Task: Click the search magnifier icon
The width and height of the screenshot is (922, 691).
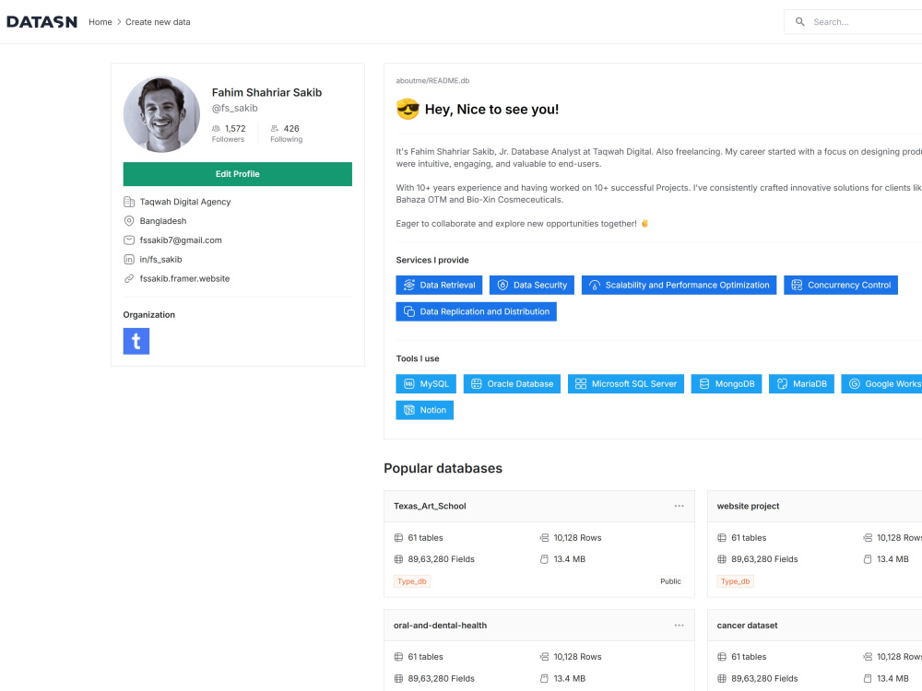Action: click(x=799, y=22)
